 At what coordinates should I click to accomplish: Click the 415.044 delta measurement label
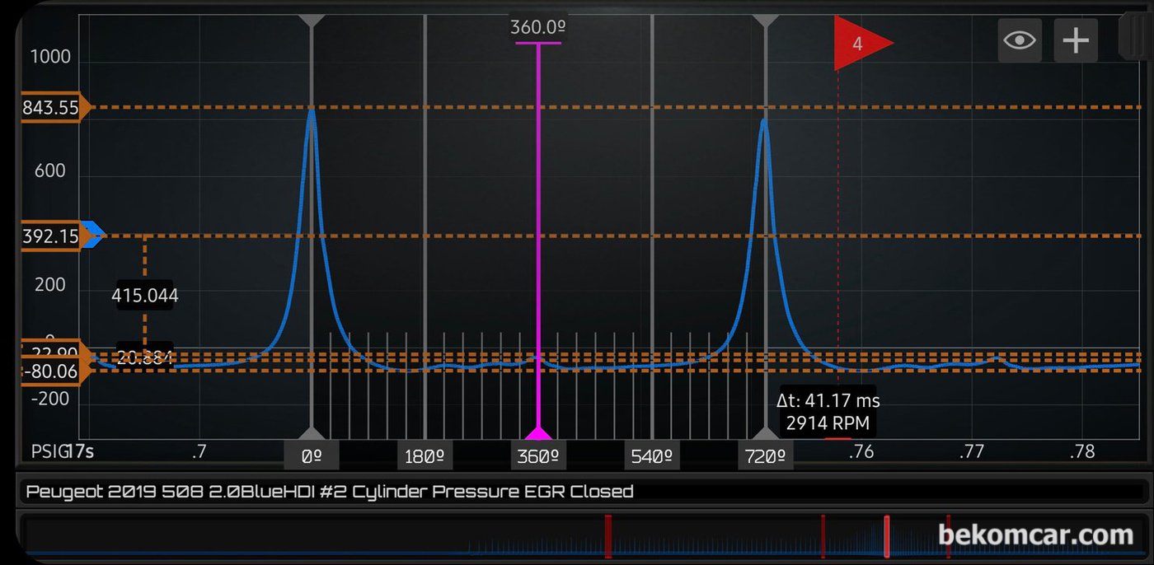click(145, 295)
